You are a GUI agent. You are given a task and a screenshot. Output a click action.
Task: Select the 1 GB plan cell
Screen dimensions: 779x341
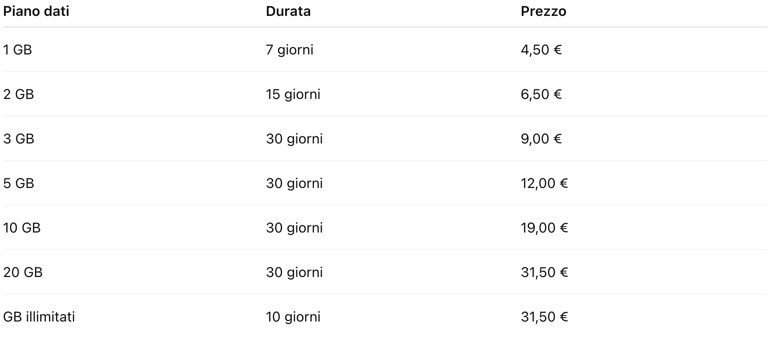pos(18,50)
